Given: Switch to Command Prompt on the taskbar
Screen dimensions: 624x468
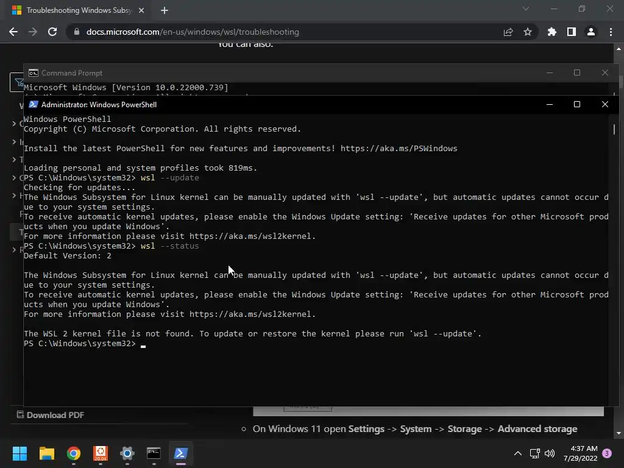Looking at the screenshot, I should 154,453.
